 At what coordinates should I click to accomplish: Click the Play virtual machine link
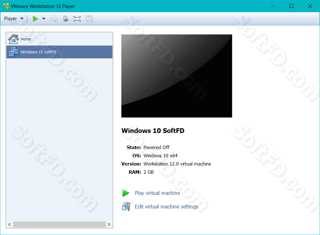tap(157, 193)
